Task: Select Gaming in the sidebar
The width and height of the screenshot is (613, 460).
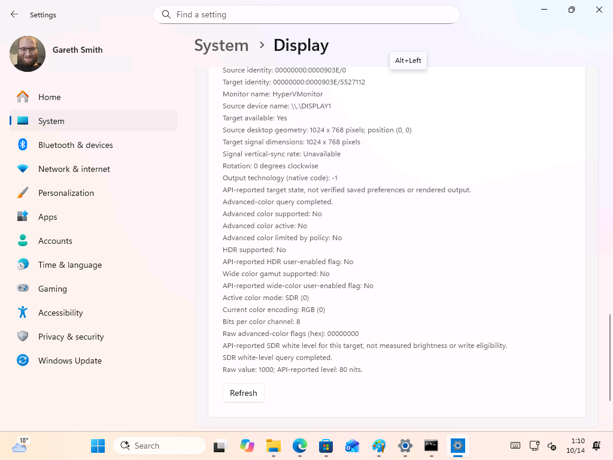Action: [x=93, y=289]
